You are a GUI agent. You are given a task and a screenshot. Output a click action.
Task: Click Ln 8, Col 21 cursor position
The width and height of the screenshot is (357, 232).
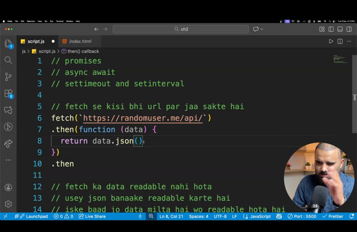pyautogui.click(x=171, y=216)
